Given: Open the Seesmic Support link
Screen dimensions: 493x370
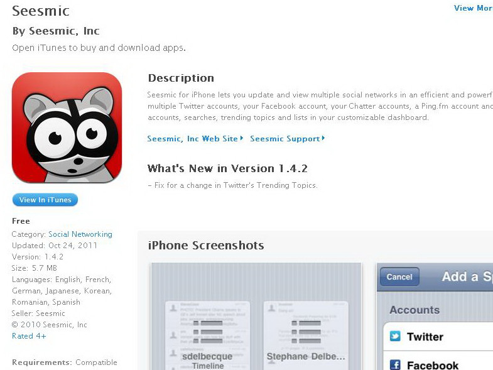Looking at the screenshot, I should (x=285, y=139).
